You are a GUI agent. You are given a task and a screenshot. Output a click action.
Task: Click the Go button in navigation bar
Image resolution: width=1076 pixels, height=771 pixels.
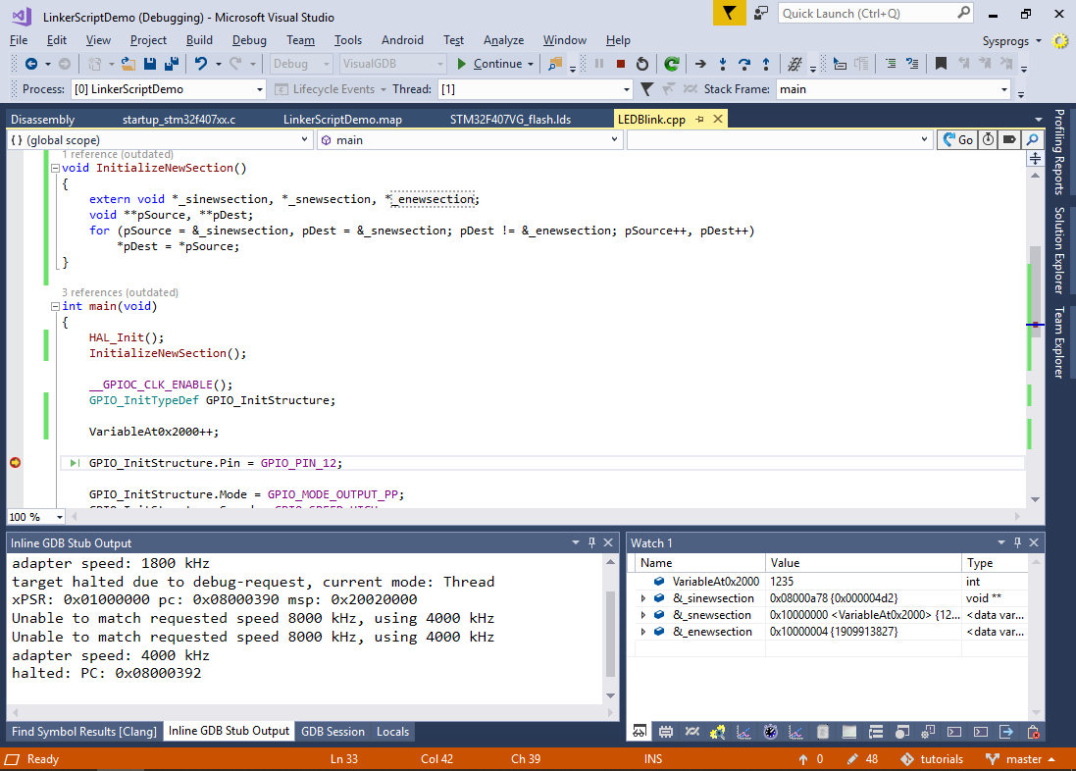[957, 140]
